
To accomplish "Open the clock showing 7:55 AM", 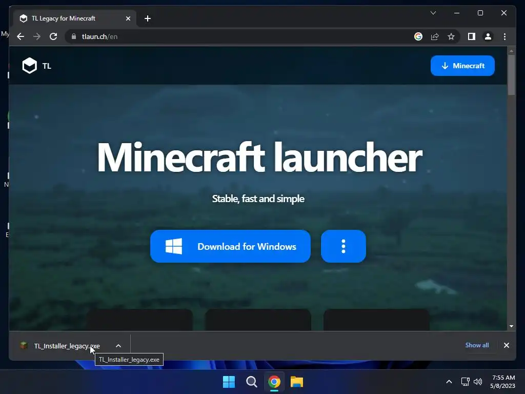I will tap(503, 382).
